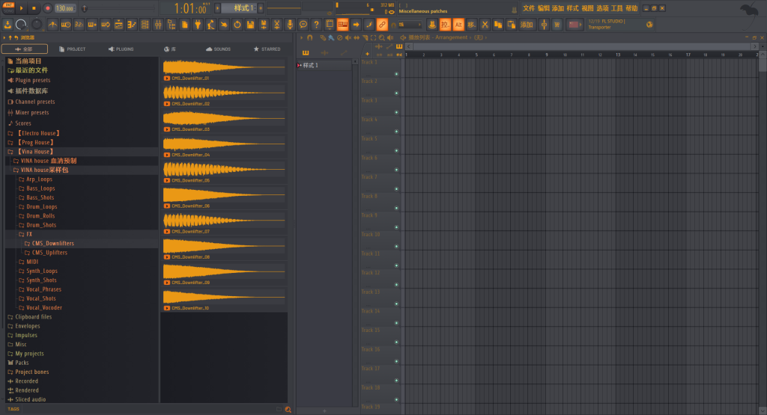Click the paste clipboard icon
Screen dimensions: 767x415
pyautogui.click(x=511, y=25)
